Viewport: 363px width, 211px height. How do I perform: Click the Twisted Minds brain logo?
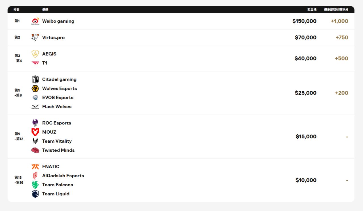[35, 150]
